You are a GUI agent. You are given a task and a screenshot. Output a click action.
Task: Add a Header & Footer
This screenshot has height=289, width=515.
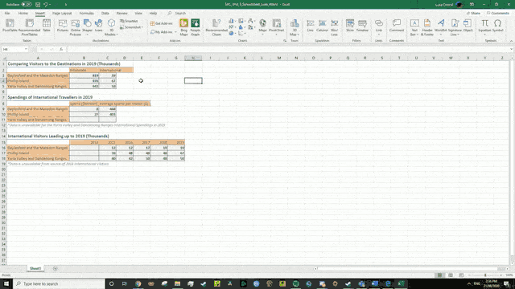(427, 27)
